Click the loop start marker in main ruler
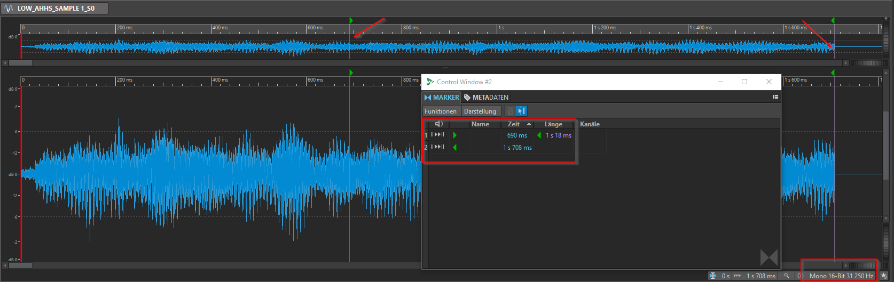Image resolution: width=894 pixels, height=282 pixels. 351,72
